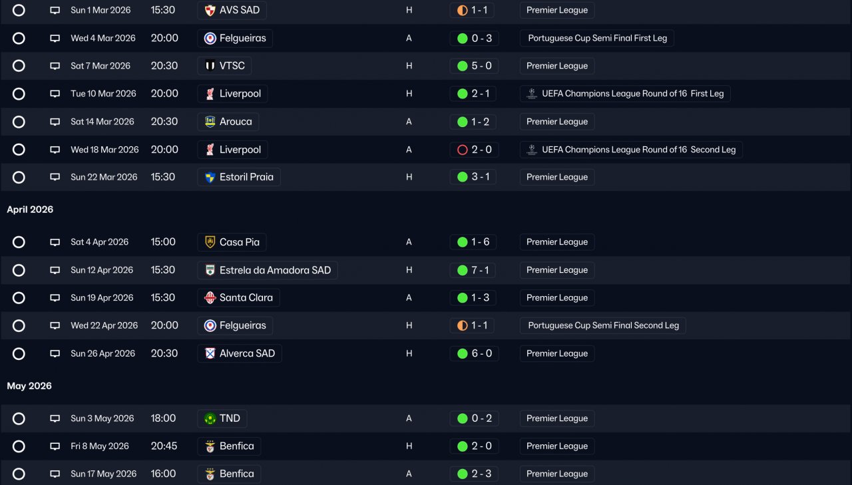
Task: Click the Santa Clara club crest
Action: pyautogui.click(x=210, y=298)
